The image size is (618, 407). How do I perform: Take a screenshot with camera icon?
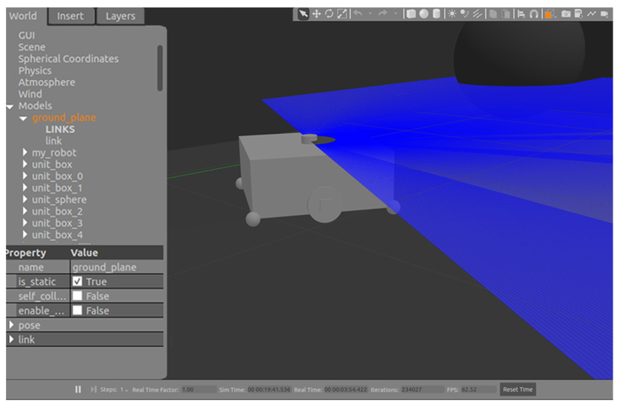coord(566,14)
